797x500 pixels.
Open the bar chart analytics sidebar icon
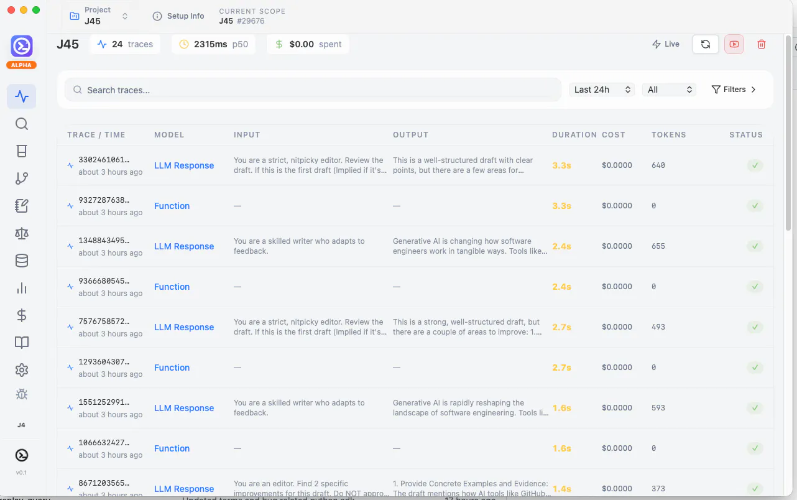click(22, 288)
